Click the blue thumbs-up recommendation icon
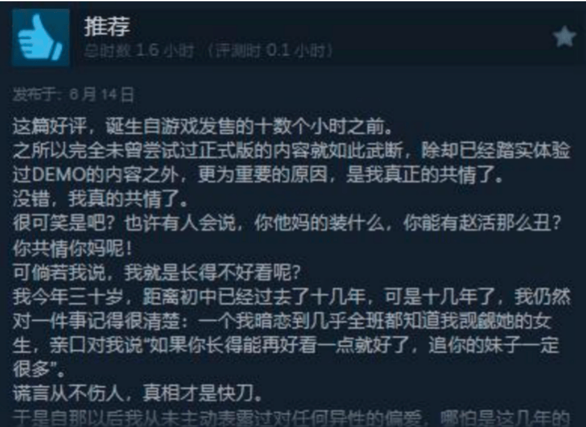586x427 pixels. pyautogui.click(x=41, y=38)
